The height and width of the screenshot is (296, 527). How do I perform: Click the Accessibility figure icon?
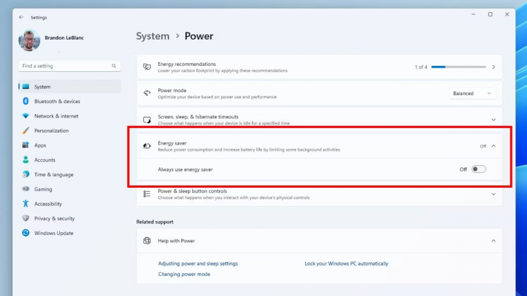26,203
